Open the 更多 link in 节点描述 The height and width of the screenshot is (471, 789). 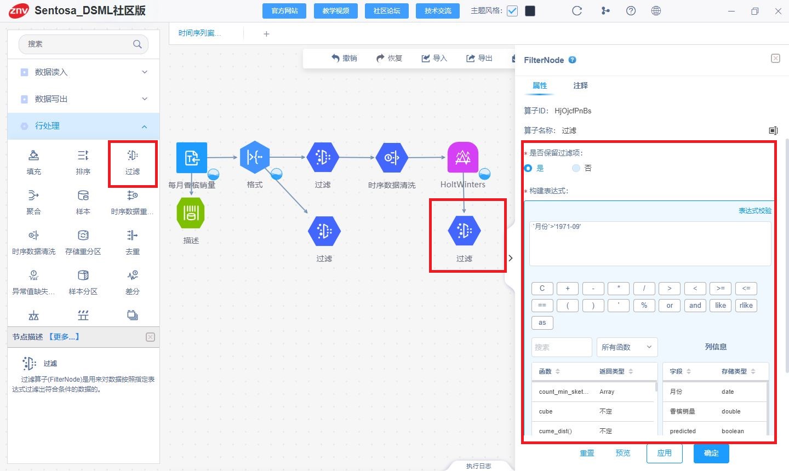click(64, 337)
